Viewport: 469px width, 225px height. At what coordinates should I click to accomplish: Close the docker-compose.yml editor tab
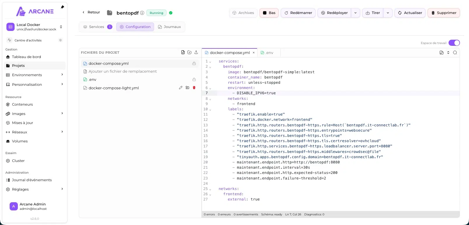point(254,53)
